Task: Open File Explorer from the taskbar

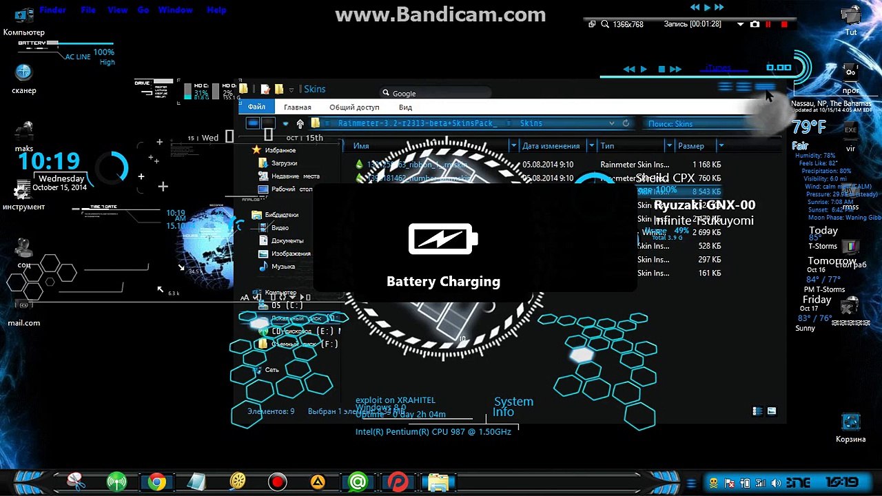Action: click(x=438, y=482)
